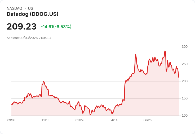Click the 300 price axis label
This screenshot has height=134, width=195.
[x=185, y=47]
